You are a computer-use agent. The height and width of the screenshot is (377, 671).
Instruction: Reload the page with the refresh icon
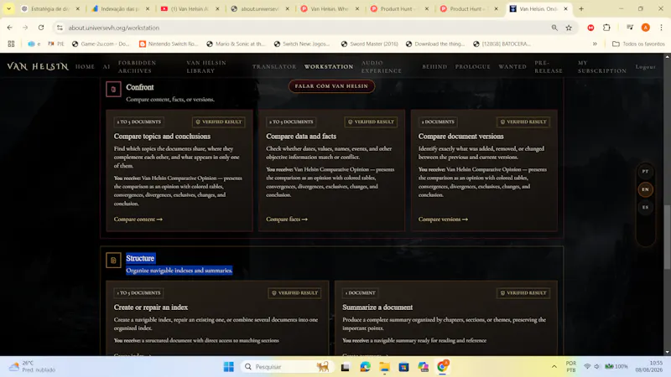point(41,28)
